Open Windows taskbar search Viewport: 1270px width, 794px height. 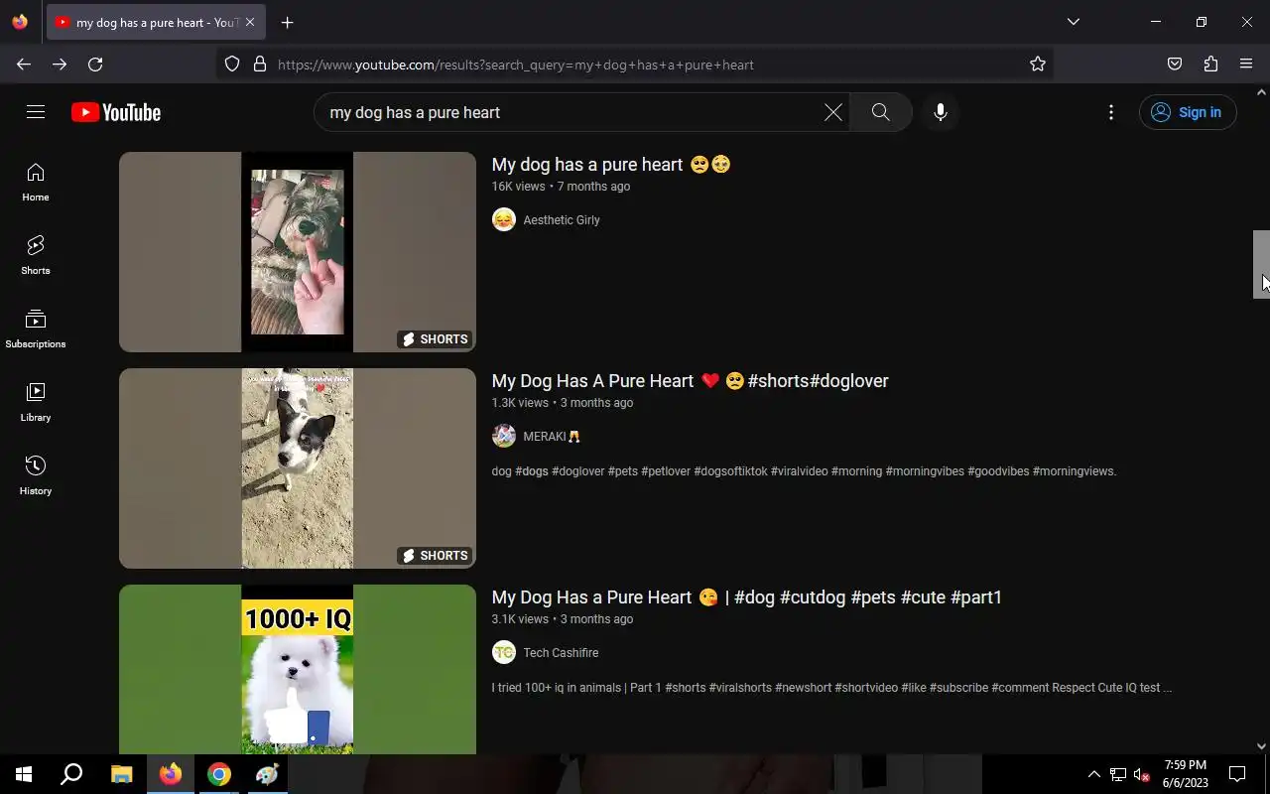tap(71, 774)
